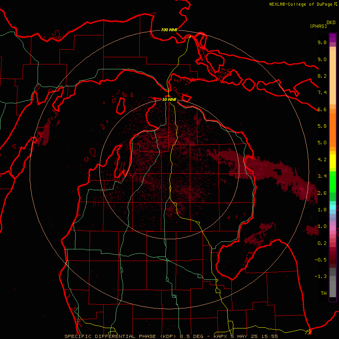
Task: Click the 100 NMI range ring label
Action: pos(169,30)
